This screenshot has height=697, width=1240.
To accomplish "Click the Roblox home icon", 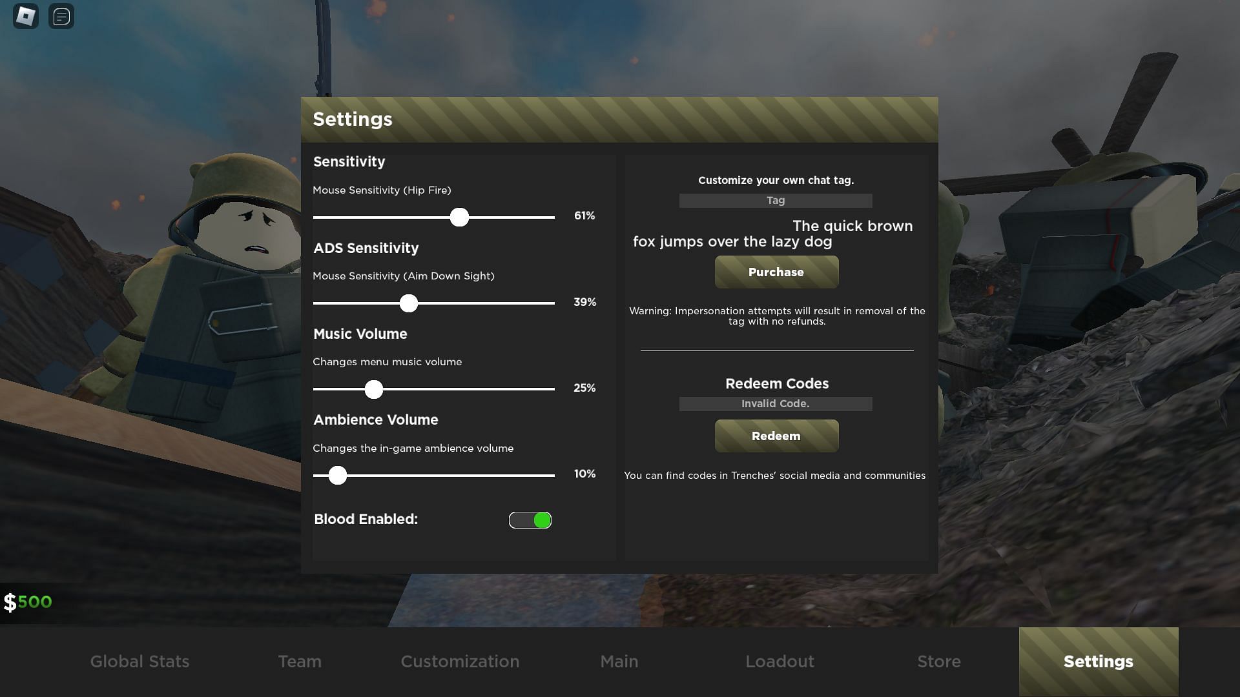I will 26,15.
